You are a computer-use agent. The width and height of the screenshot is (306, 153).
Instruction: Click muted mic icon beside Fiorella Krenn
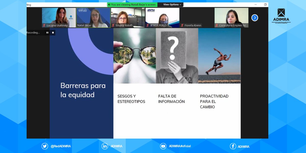pyautogui.click(x=182, y=25)
